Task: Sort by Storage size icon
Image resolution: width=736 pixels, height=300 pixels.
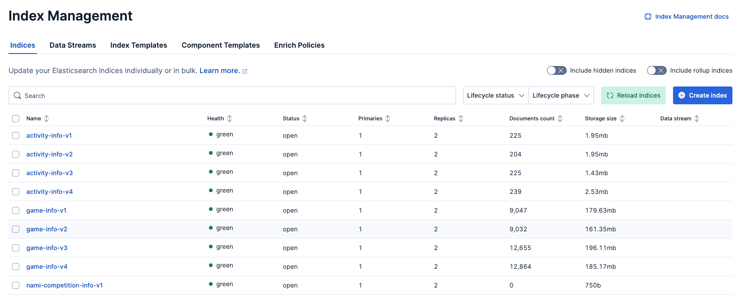Action: (622, 119)
